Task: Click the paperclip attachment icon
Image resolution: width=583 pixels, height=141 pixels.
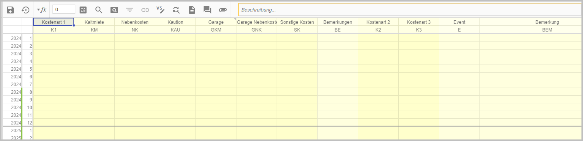Action: click(x=223, y=10)
